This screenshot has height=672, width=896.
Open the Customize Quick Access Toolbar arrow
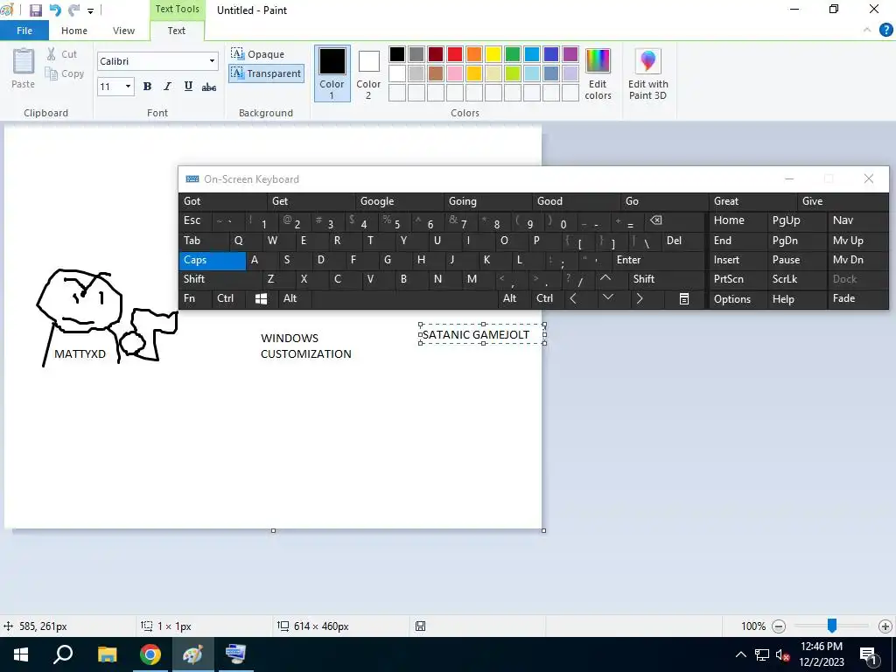pyautogui.click(x=90, y=10)
